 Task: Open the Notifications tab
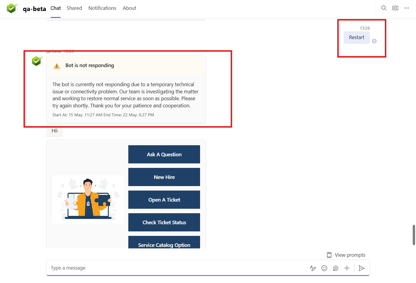pos(102,8)
